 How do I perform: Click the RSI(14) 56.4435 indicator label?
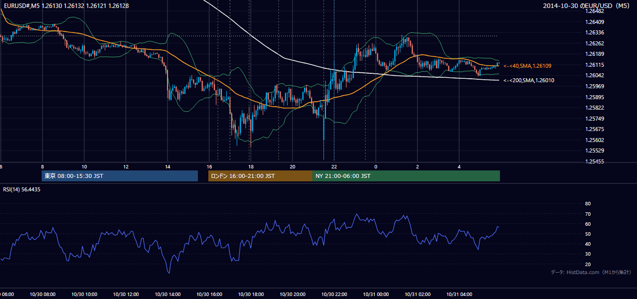tap(22, 189)
